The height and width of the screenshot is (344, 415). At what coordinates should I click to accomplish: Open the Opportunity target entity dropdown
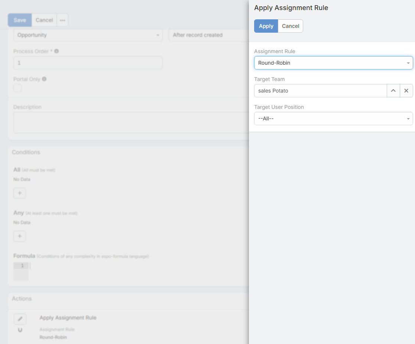[x=88, y=35]
